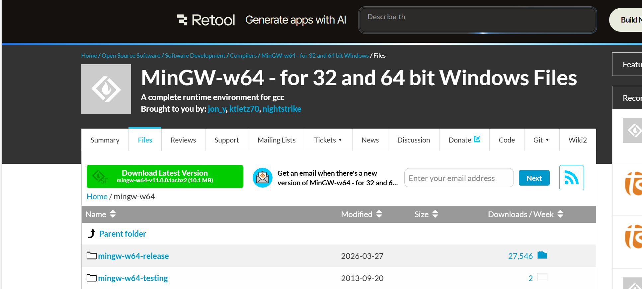Open the Compilers breadcrumb link
Screen dimensions: 642x289
coord(243,55)
